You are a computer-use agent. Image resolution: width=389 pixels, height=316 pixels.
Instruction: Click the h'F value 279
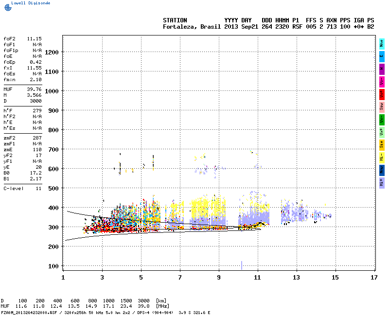[x=37, y=111]
